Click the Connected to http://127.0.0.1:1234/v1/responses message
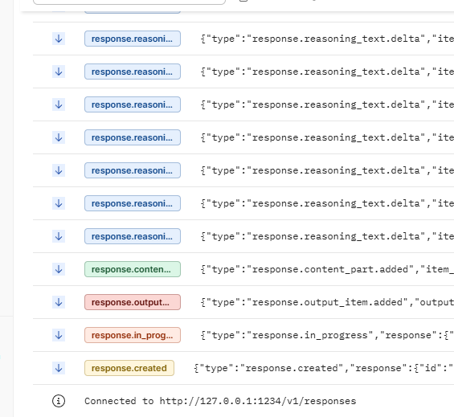454x417 pixels. click(x=220, y=401)
